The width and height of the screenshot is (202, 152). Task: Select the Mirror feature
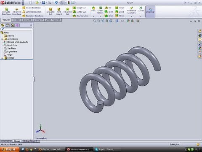pyautogui.click(x=120, y=16)
